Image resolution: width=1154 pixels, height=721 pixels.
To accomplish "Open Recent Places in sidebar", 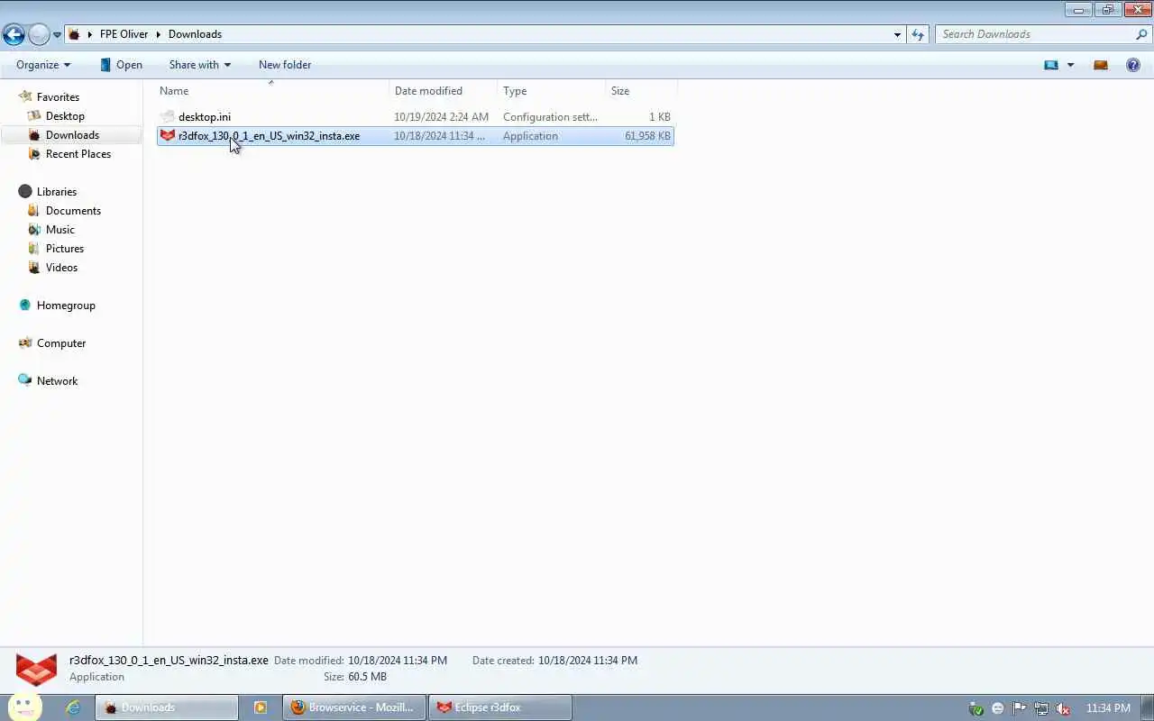I will pyautogui.click(x=78, y=154).
